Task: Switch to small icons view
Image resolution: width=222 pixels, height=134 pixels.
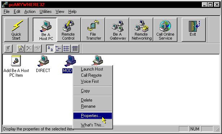Action: (x=58, y=49)
